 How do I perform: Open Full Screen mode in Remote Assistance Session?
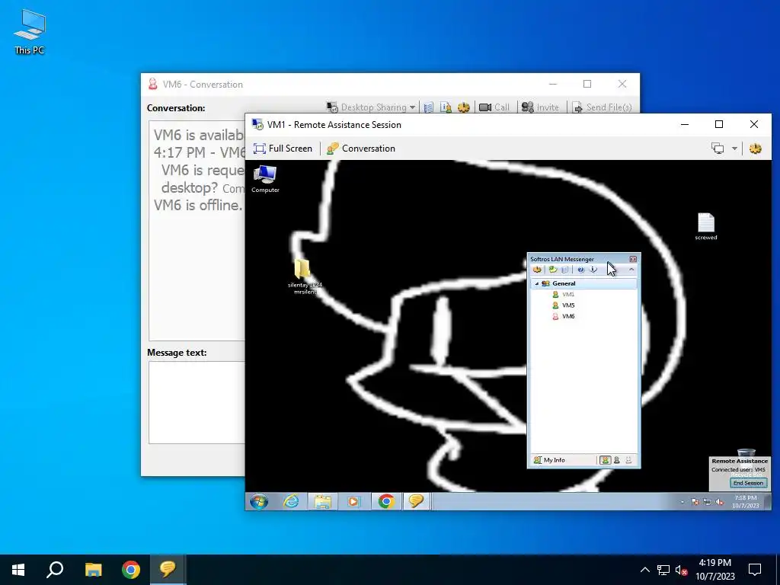click(x=283, y=149)
